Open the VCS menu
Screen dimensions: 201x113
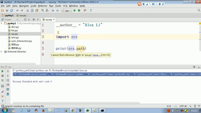65,6
